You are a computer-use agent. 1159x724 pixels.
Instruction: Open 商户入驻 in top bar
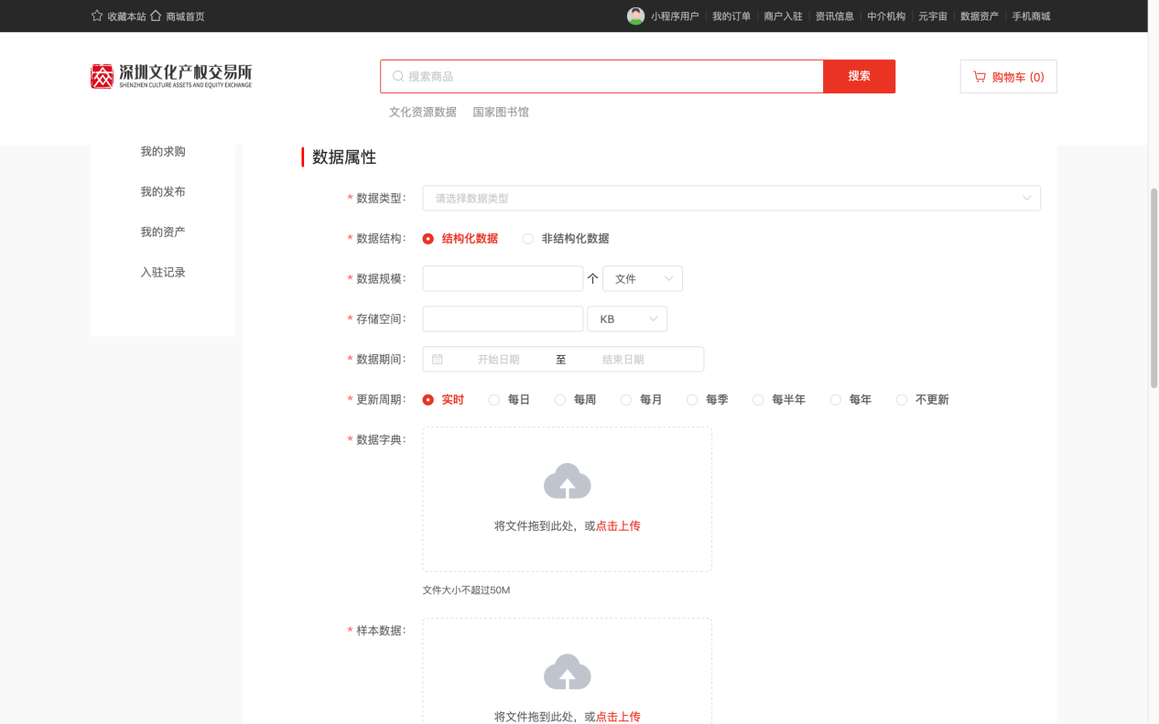pos(783,16)
